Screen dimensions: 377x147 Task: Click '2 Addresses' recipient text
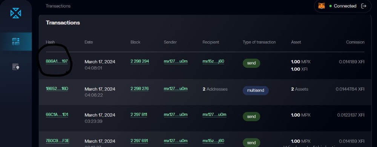click(x=215, y=89)
